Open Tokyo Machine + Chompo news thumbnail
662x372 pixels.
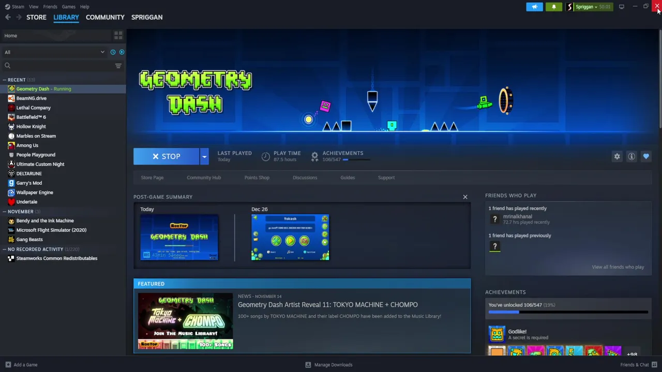[186, 321]
